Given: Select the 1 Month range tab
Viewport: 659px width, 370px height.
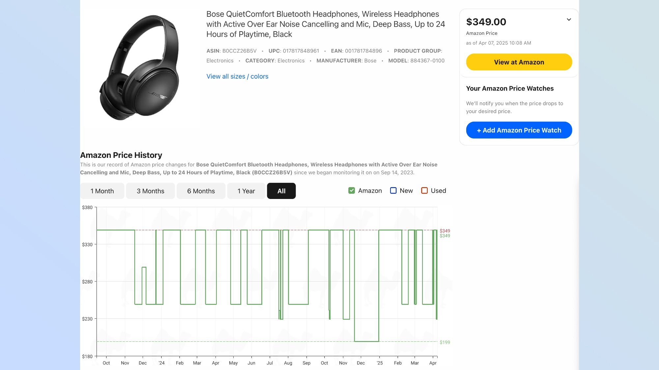Looking at the screenshot, I should [102, 191].
